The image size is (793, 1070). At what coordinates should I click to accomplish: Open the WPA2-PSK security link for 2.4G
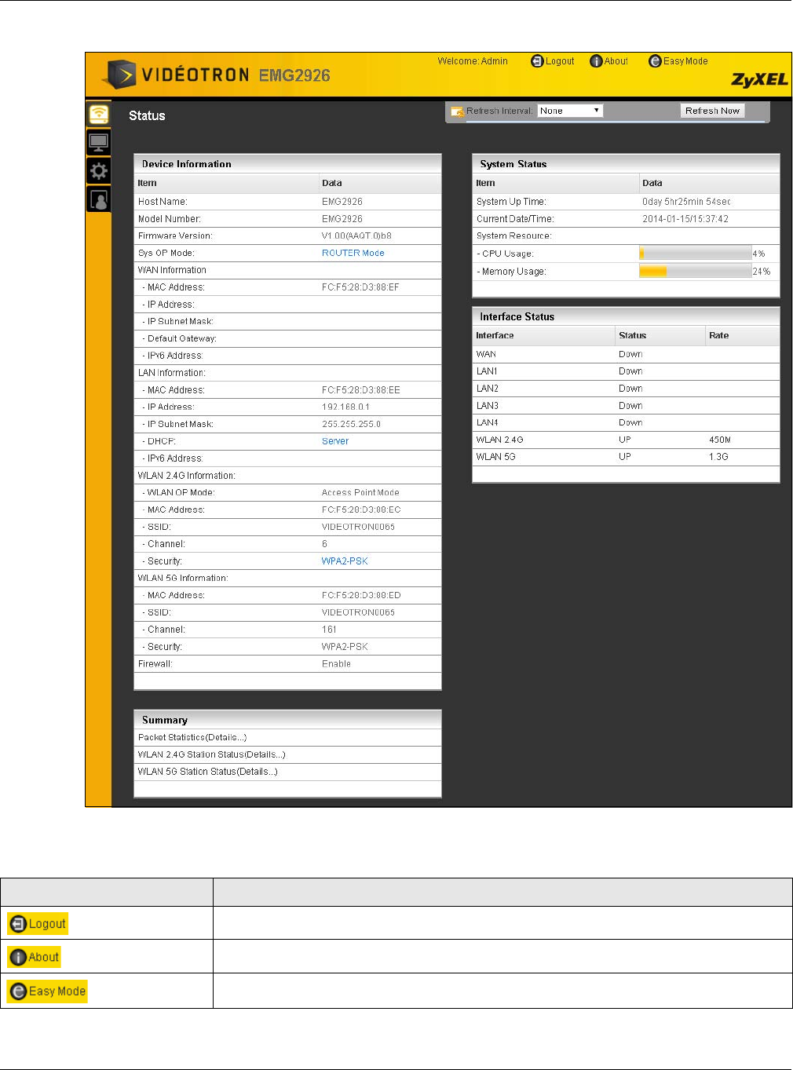[x=345, y=561]
